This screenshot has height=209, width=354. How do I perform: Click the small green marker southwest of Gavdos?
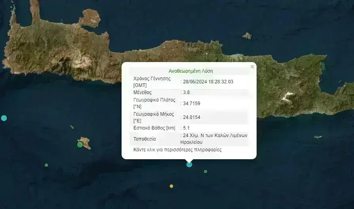point(46,165)
